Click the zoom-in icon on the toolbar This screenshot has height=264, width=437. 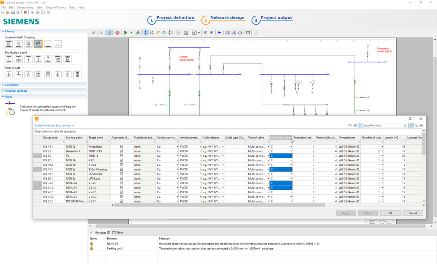(211, 33)
